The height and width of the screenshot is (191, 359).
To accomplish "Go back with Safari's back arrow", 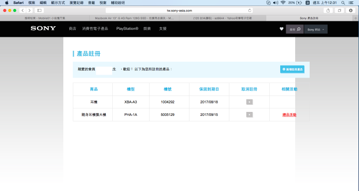I will click(22, 10).
